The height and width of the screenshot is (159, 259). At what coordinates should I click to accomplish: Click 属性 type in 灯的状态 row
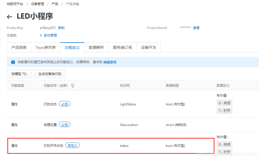[x=14, y=104]
